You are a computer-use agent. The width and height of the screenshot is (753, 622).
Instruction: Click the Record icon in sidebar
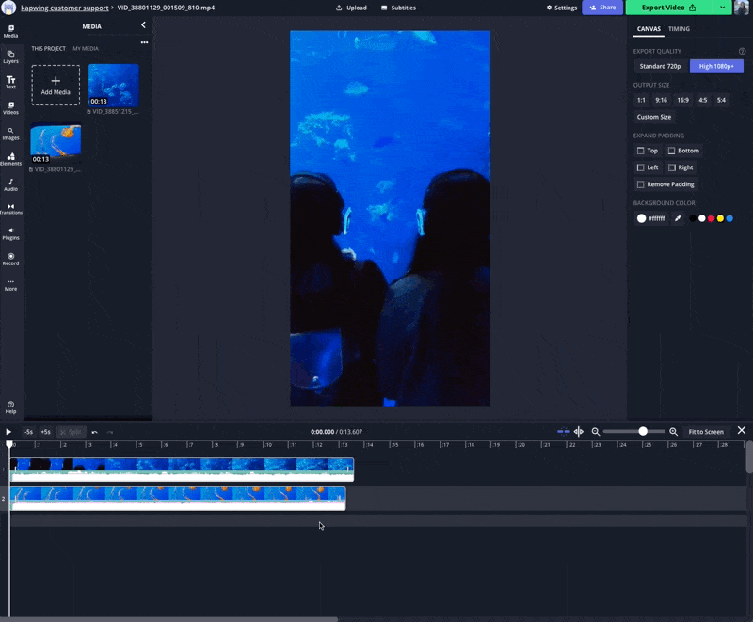10,259
